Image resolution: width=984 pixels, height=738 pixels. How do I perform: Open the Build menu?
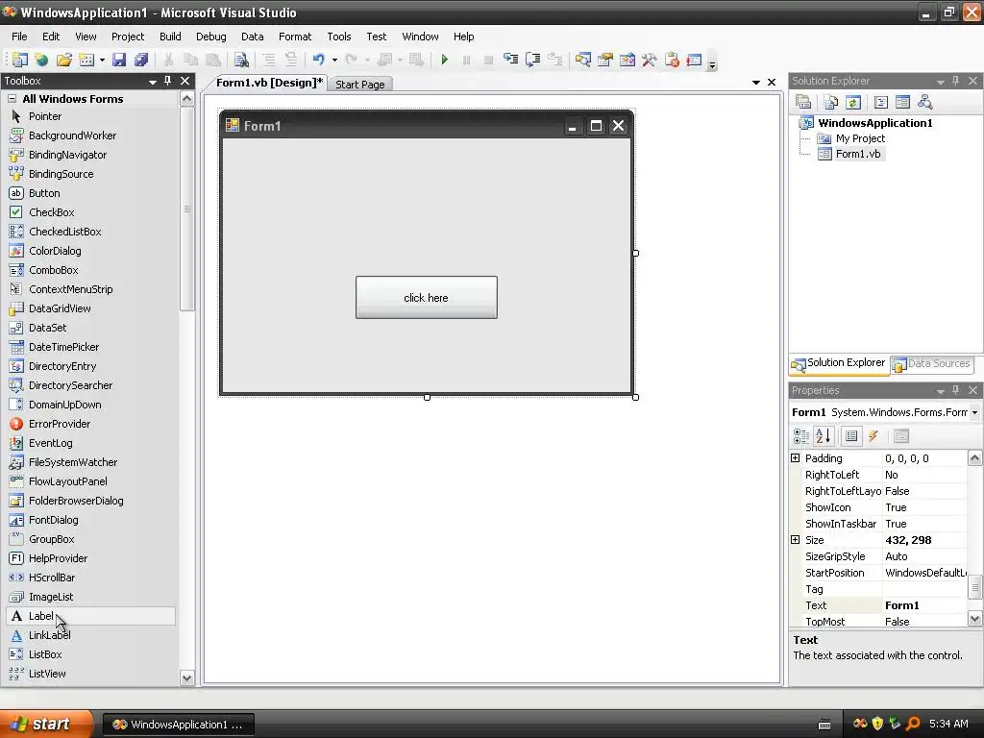point(170,37)
